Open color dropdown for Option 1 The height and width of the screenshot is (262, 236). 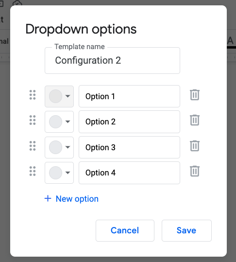(x=59, y=96)
